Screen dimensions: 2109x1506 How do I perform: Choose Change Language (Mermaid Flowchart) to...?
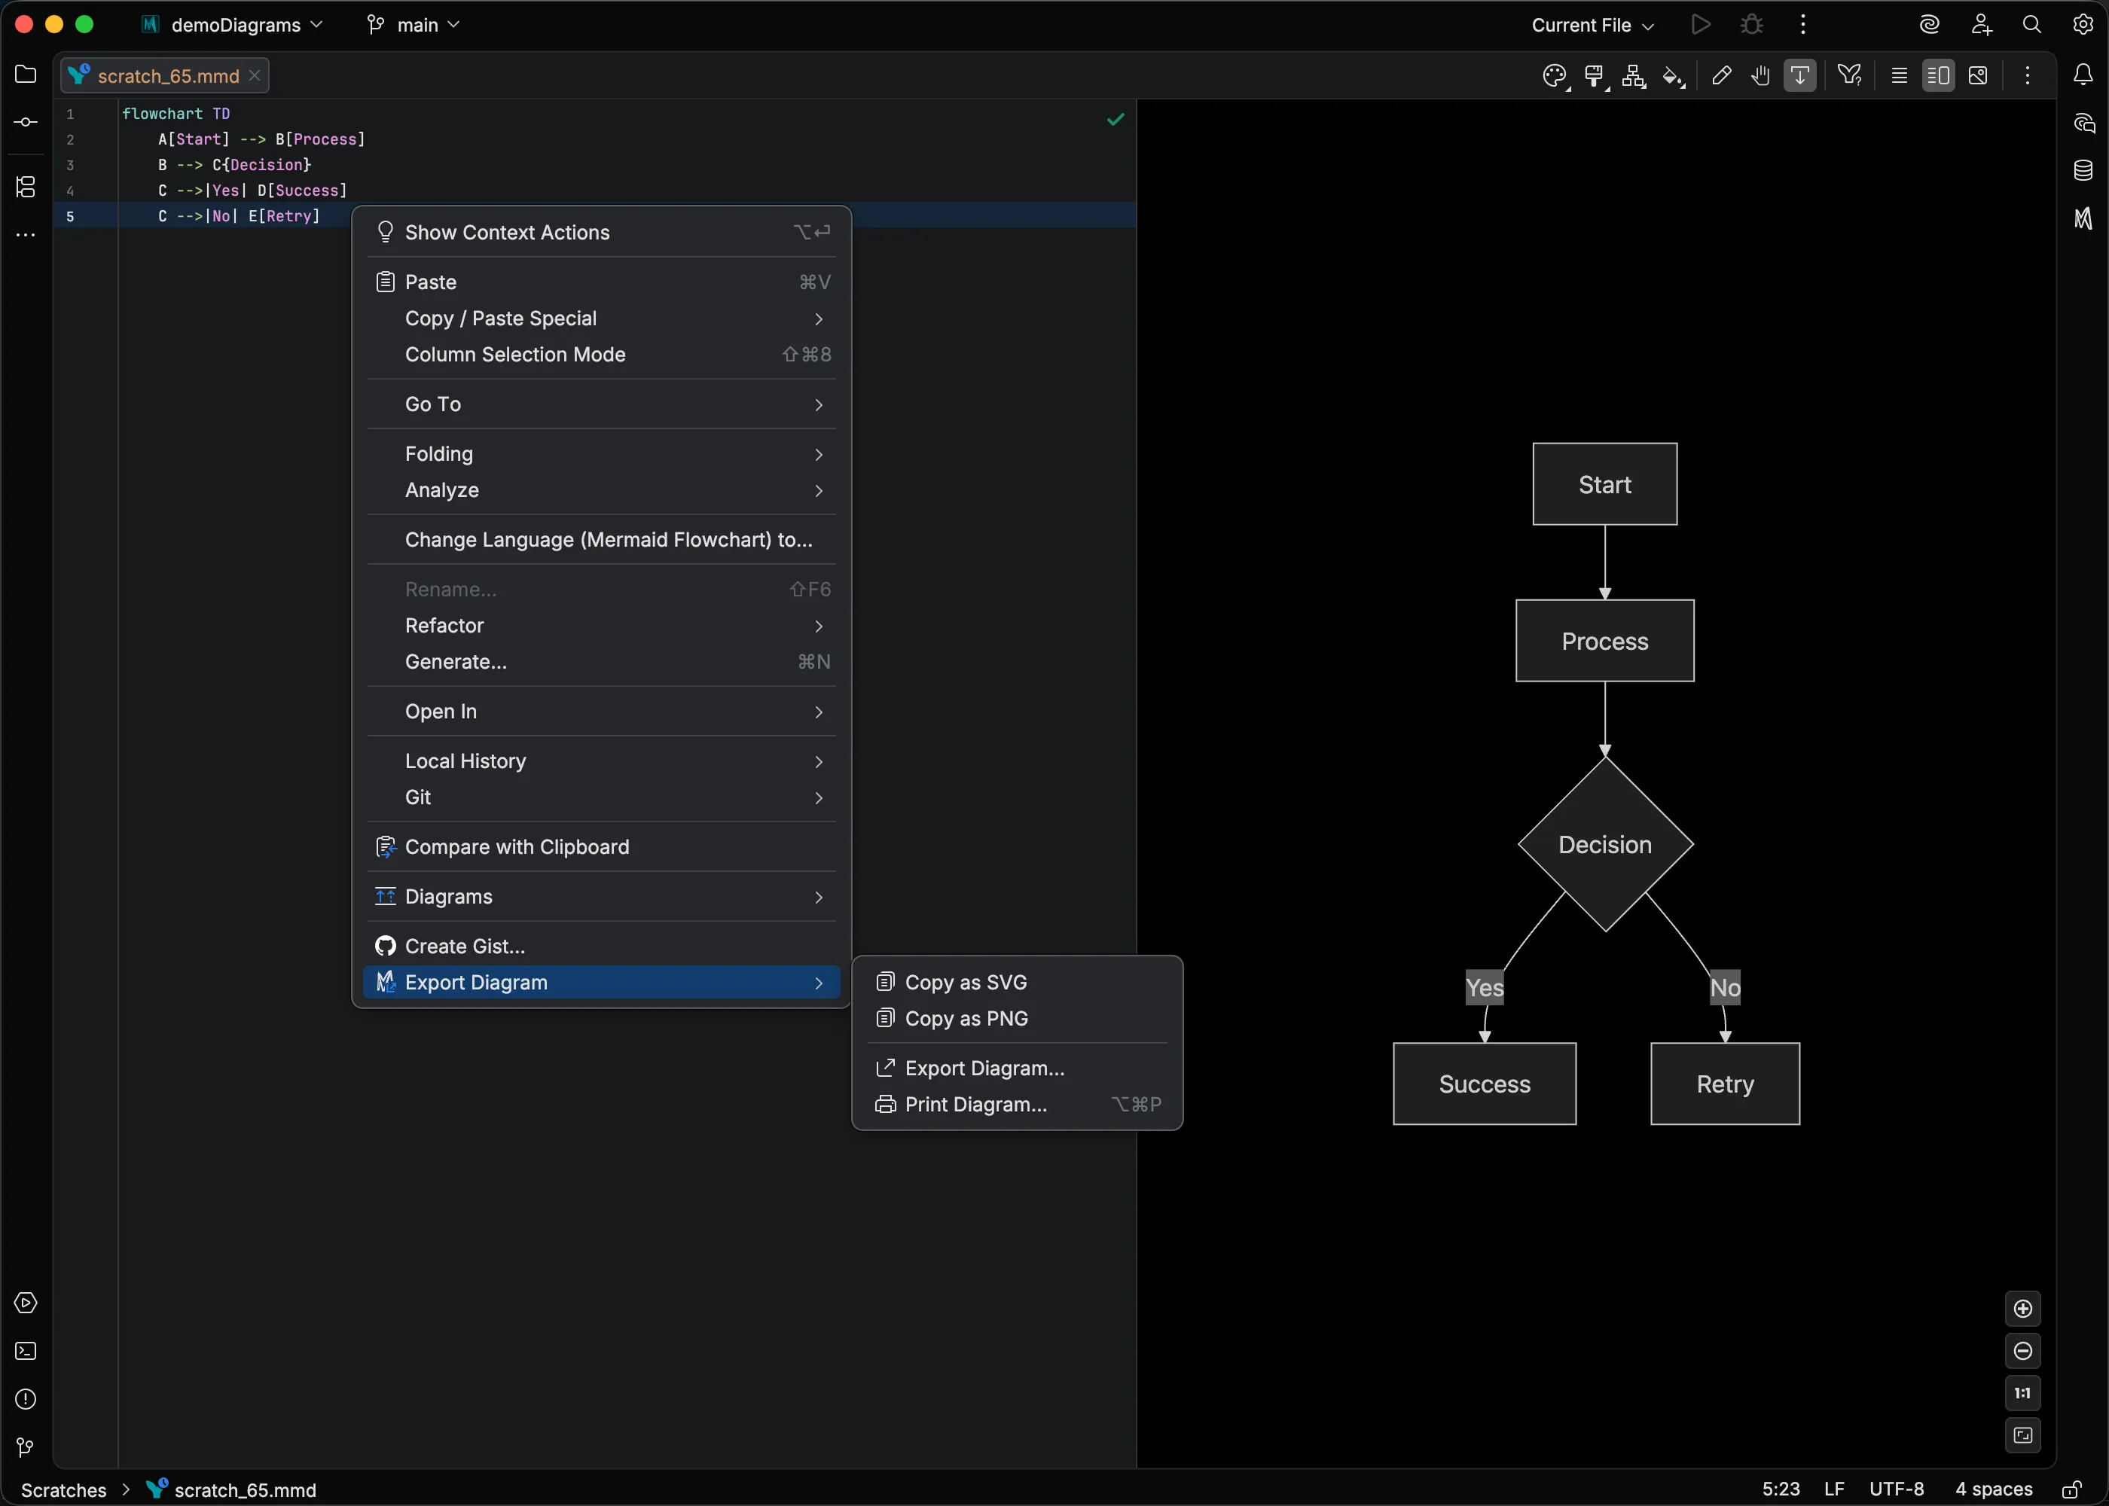coord(603,540)
